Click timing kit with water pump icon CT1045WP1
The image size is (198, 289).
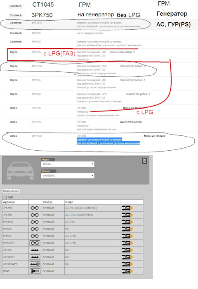point(35,264)
